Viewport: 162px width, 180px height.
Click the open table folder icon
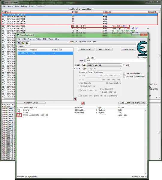coord(23,43)
